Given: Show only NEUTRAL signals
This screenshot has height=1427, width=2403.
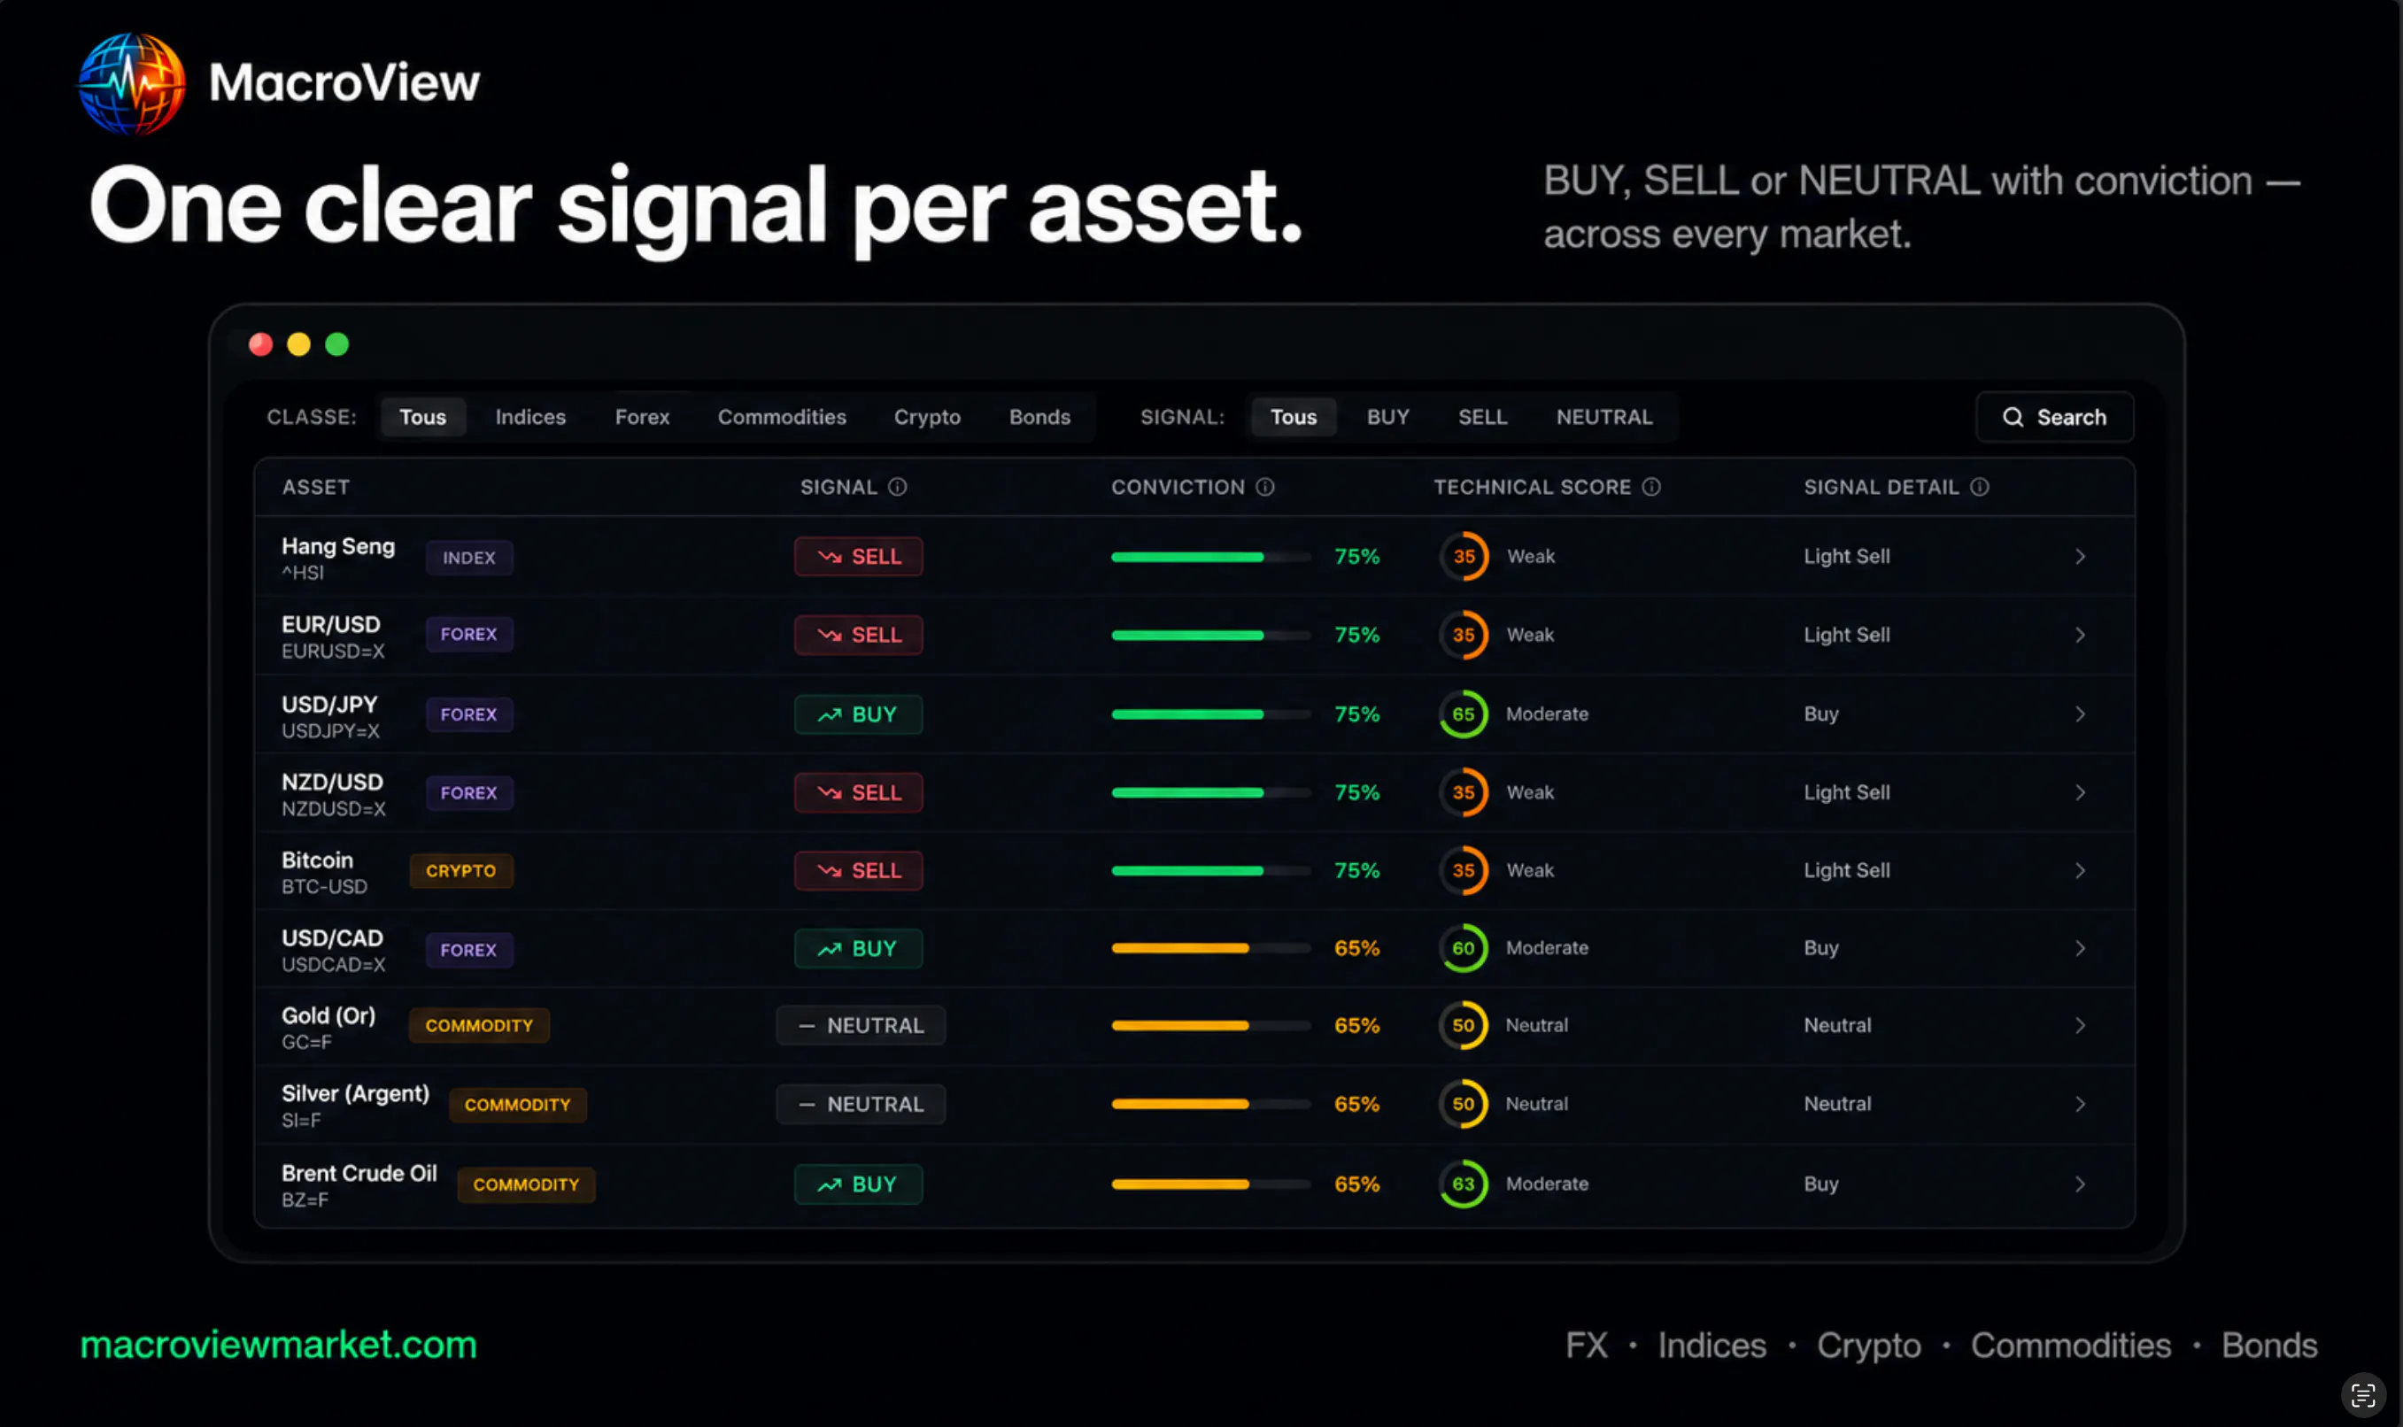Looking at the screenshot, I should point(1604,417).
